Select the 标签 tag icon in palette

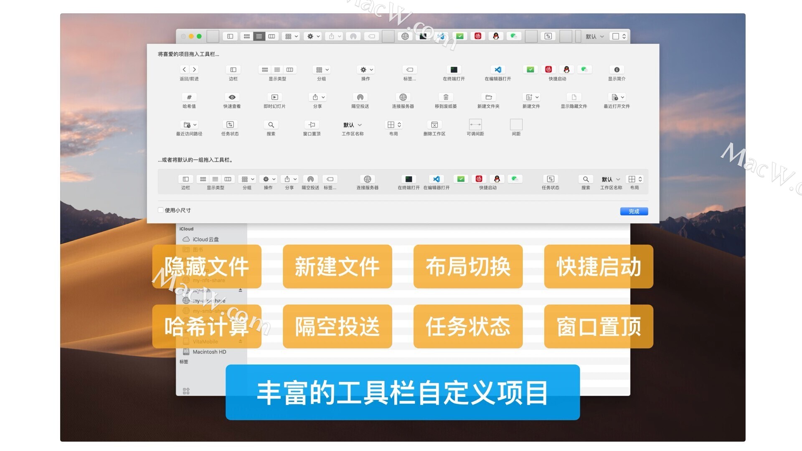click(x=410, y=69)
